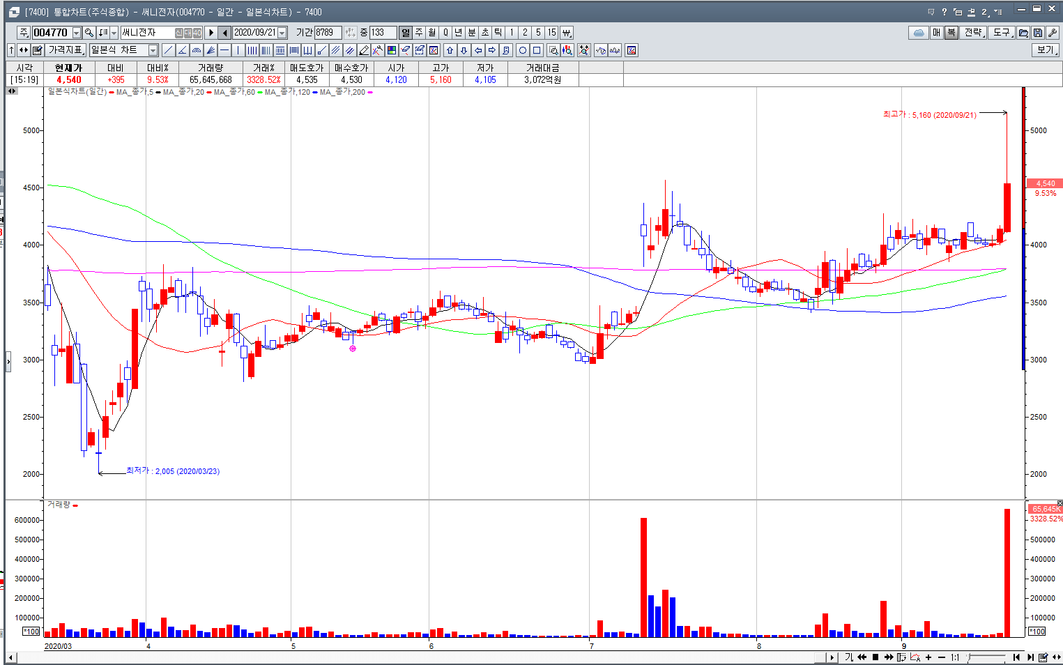
Task: Select the vertical line drawing tool
Action: (x=238, y=50)
